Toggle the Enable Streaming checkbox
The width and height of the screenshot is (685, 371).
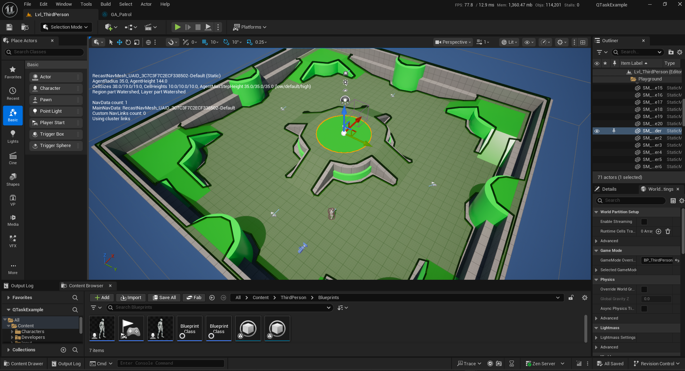pos(644,222)
